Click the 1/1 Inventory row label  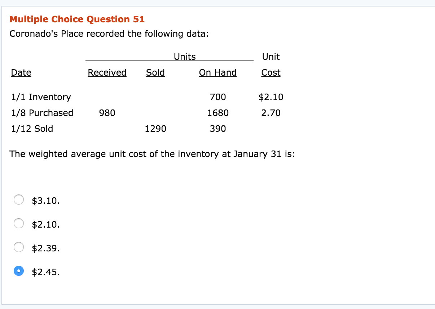pos(41,97)
